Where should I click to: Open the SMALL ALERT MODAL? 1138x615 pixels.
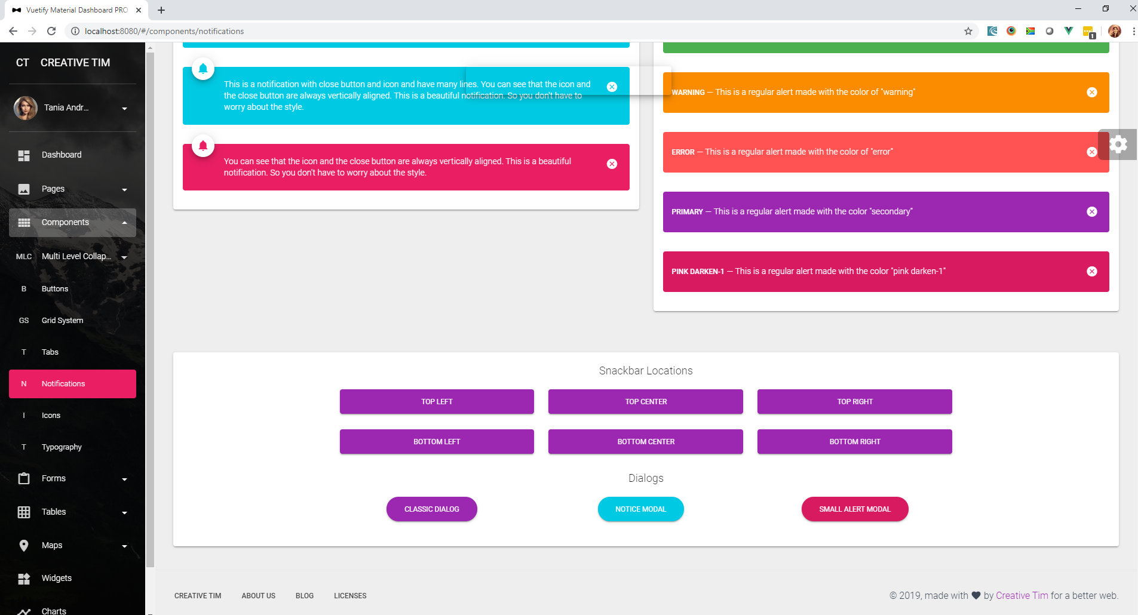click(x=855, y=509)
